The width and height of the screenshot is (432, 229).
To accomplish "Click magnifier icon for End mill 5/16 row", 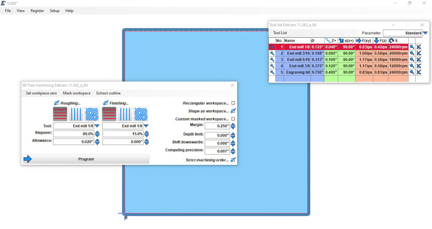I will (x=412, y=59).
